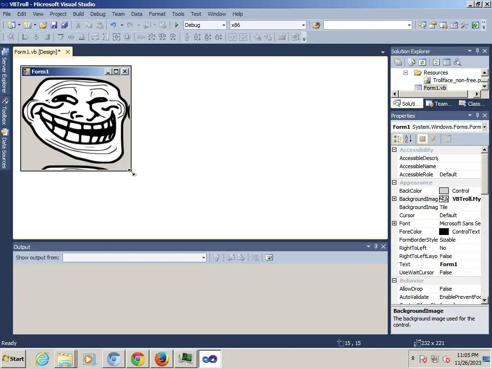
Task: Click the Save All icon
Action: 65,25
